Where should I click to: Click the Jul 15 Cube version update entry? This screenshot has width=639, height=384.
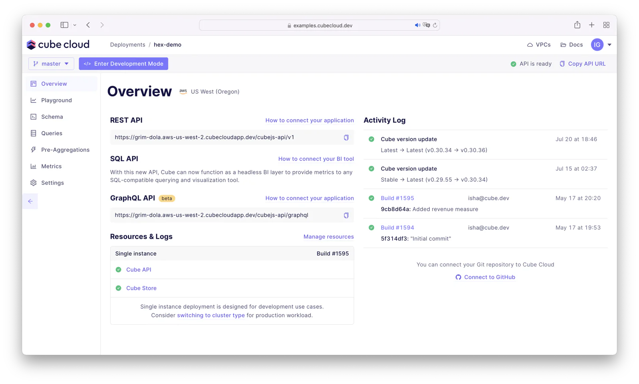point(485,174)
